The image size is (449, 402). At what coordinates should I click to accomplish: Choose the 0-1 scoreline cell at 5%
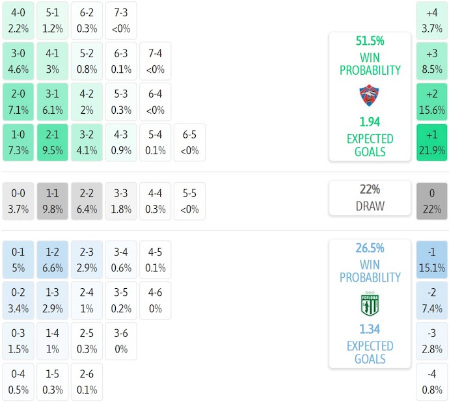coord(20,260)
